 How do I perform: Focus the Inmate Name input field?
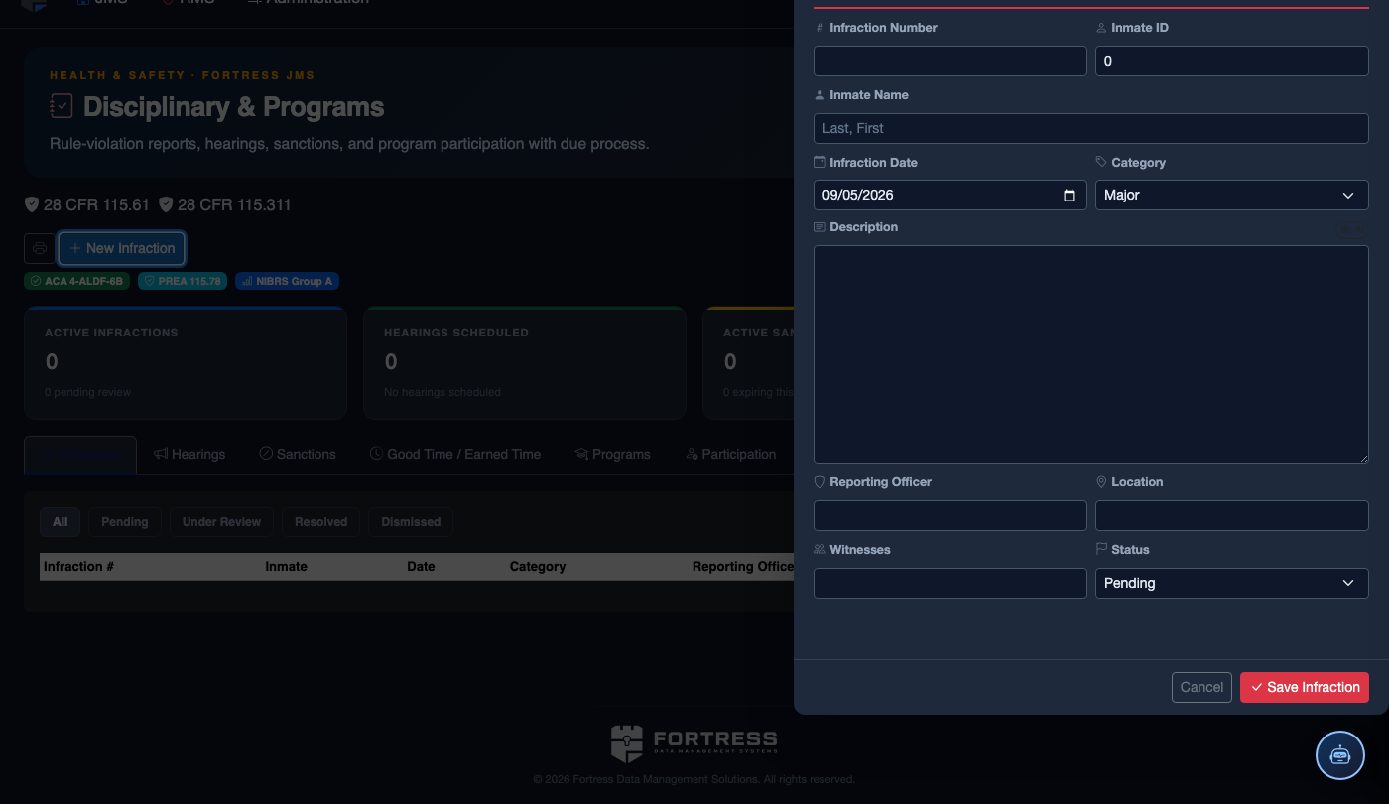click(1091, 128)
